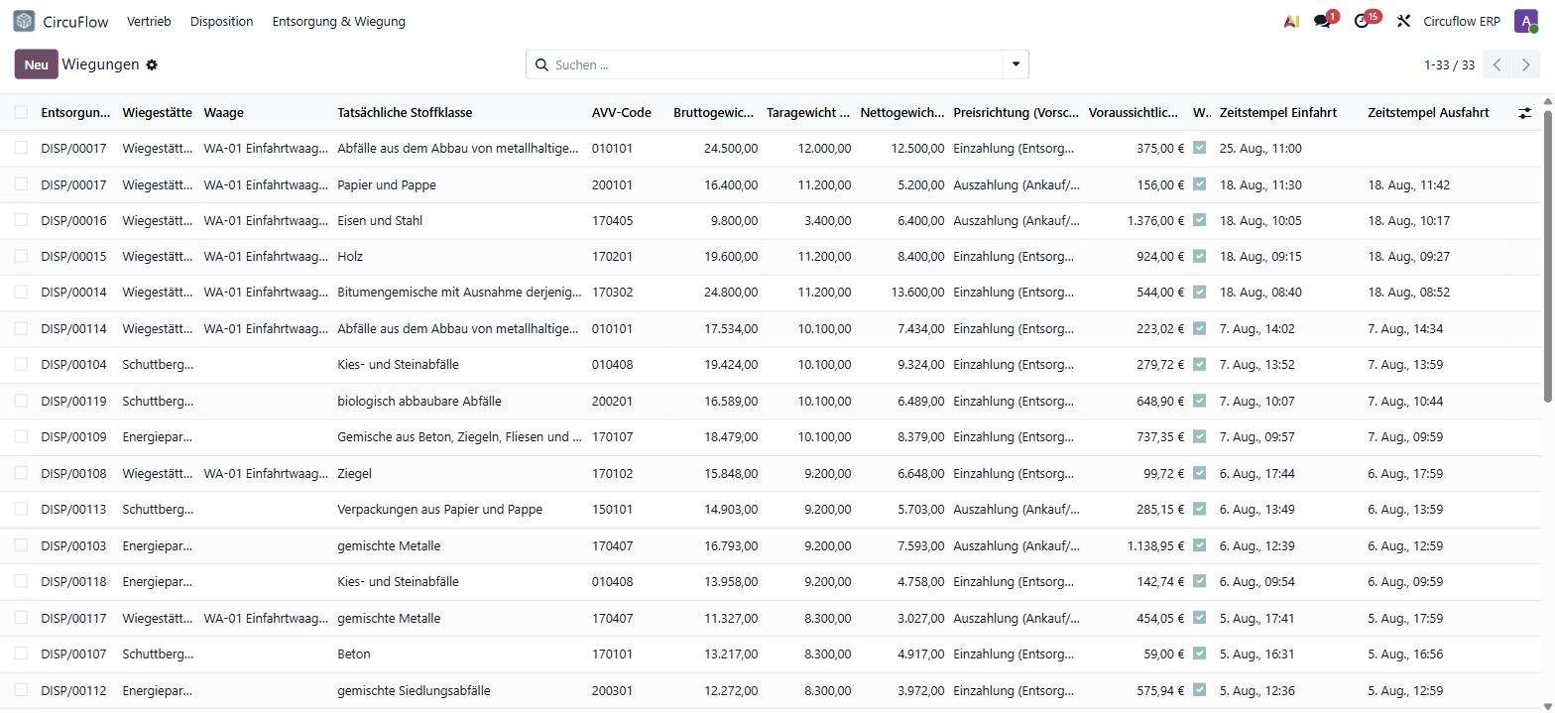Click the gemischte Siedlungsabfälle cell
The width and height of the screenshot is (1555, 713).
414,690
